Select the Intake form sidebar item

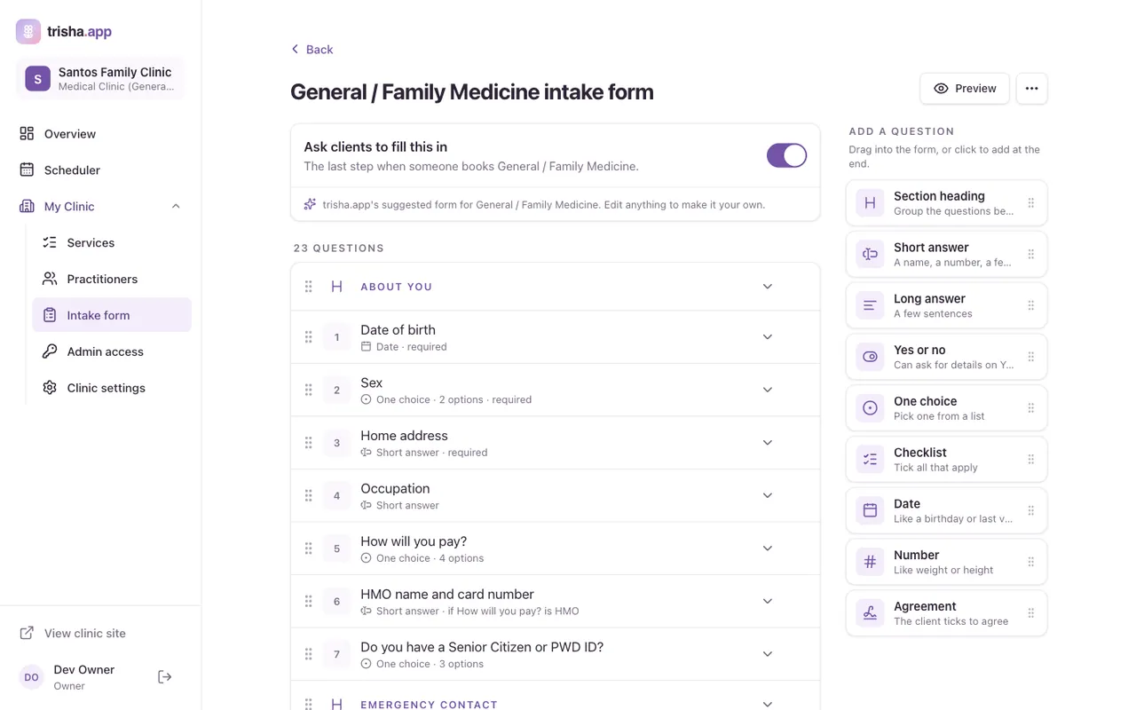(x=112, y=315)
